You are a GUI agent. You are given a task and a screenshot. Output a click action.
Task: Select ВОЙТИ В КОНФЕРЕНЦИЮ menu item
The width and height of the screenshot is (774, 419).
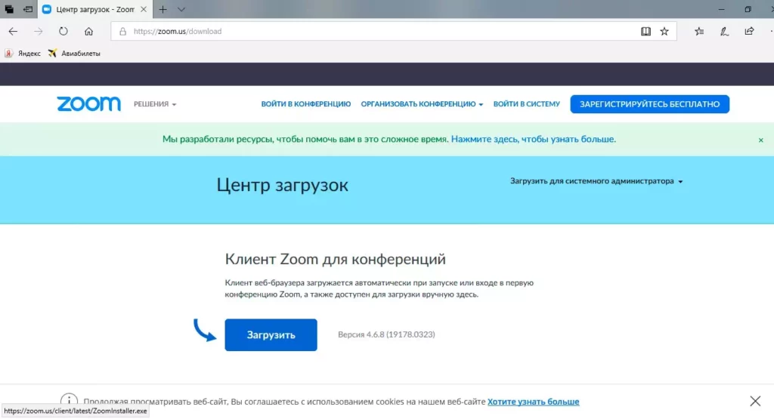[x=306, y=104]
